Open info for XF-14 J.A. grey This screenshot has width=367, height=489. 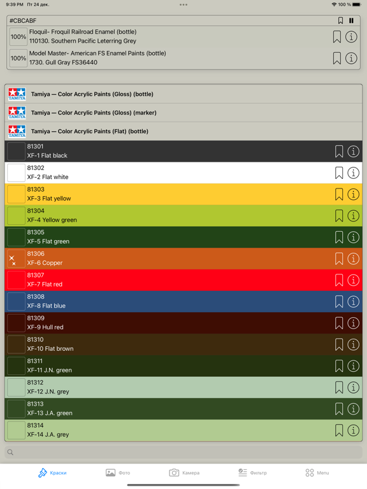pyautogui.click(x=353, y=430)
